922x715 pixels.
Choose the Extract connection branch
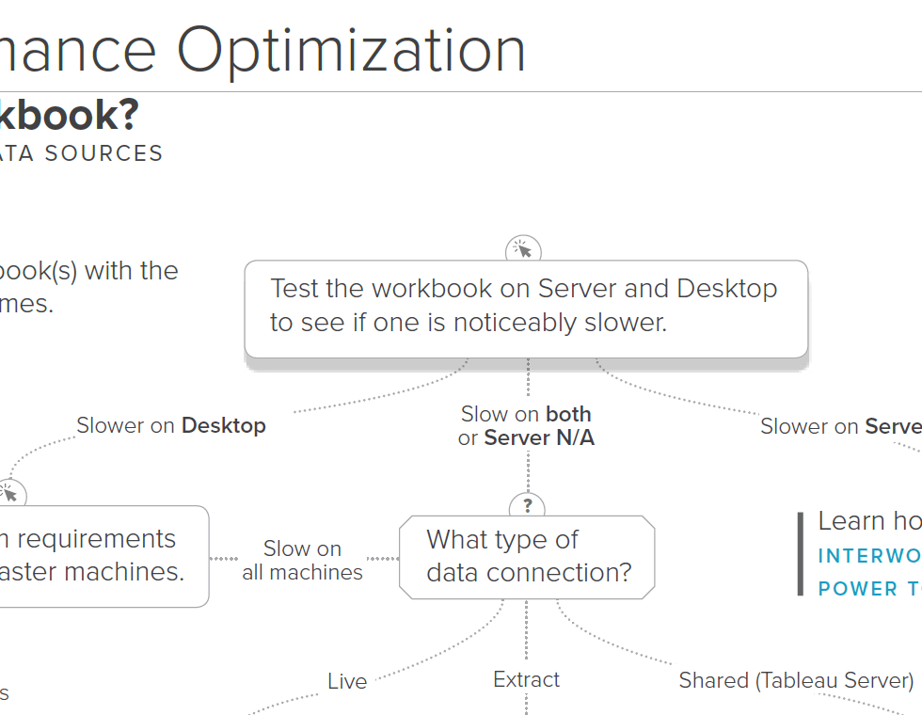(x=526, y=679)
